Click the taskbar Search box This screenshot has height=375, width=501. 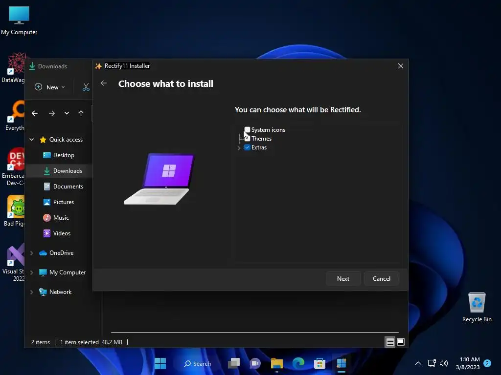click(198, 363)
